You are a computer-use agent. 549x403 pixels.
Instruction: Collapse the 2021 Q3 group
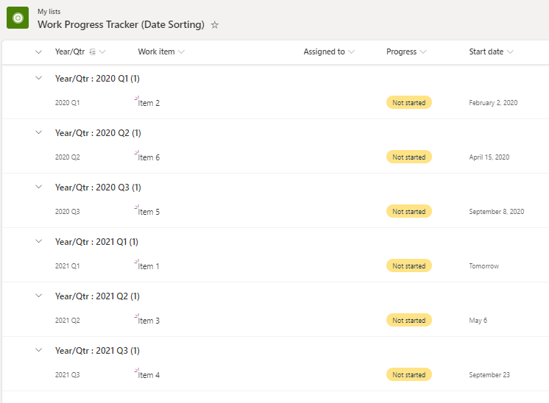[39, 350]
